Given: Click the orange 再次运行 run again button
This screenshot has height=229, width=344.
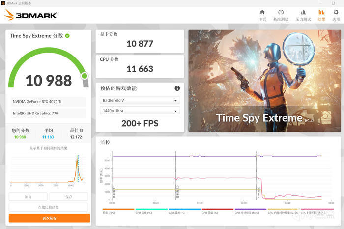Looking at the screenshot, I should pos(49,218).
